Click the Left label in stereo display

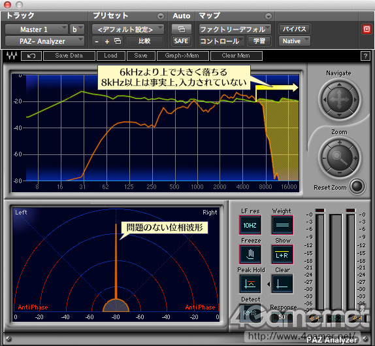(x=21, y=213)
